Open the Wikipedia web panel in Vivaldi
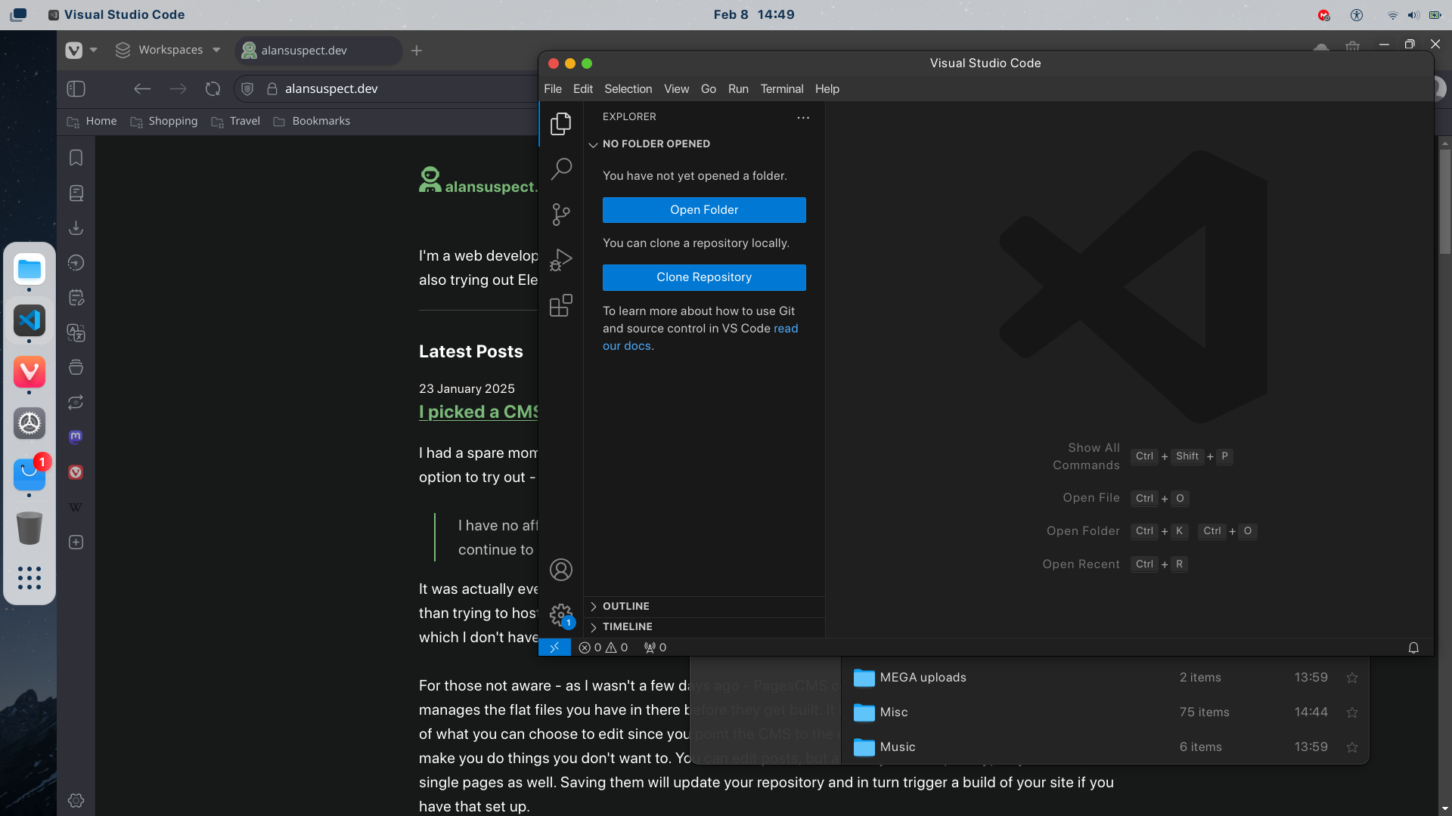Viewport: 1452px width, 816px height. pos(76,507)
